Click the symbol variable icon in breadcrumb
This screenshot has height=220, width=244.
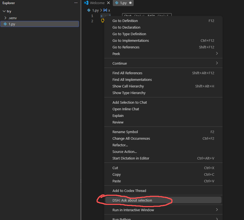coord(105,10)
